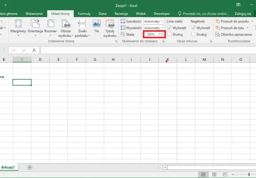Viewport: 256px width, 178px height.
Task: Toggle Linie siatki Drukuj checkbox
Action: coord(170,34)
